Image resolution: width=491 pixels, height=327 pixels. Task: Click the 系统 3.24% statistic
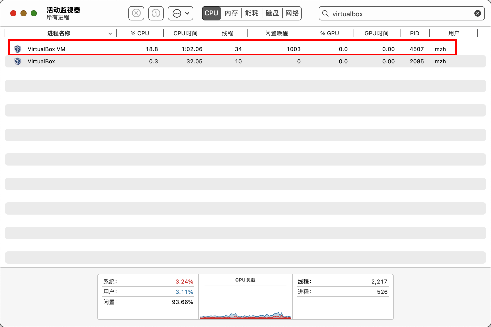coord(148,282)
